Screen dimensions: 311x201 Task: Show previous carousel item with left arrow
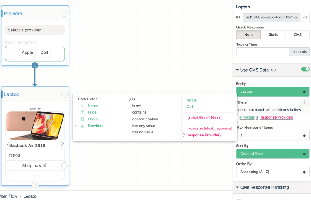point(8,144)
